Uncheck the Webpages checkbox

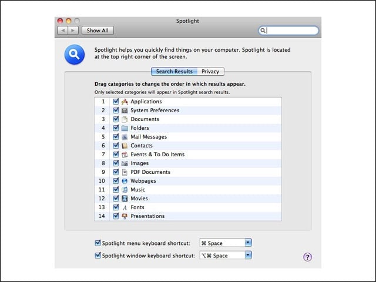click(116, 181)
